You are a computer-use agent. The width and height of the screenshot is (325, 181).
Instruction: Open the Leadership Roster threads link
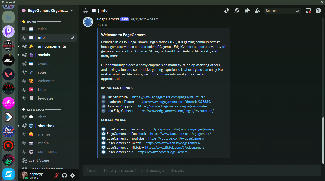pyautogui.click(x=175, y=102)
